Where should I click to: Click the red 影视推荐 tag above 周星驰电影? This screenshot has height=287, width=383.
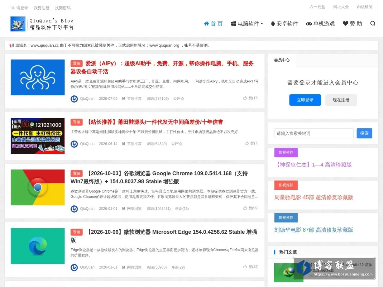(286, 185)
